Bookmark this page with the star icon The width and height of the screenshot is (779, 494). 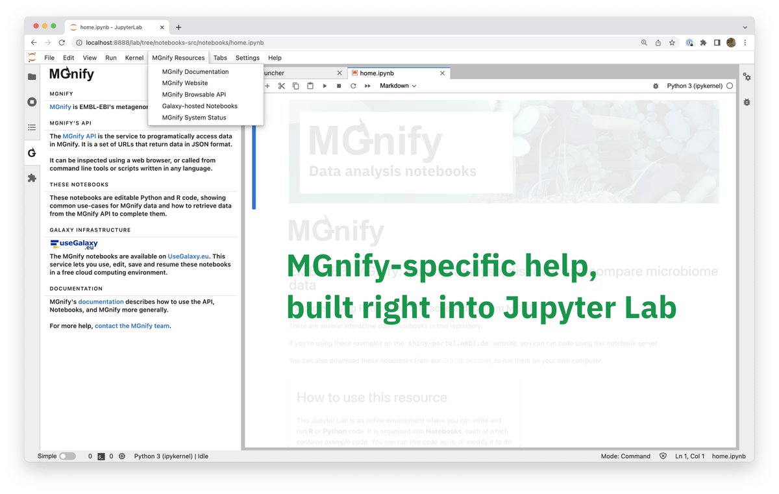pyautogui.click(x=672, y=42)
